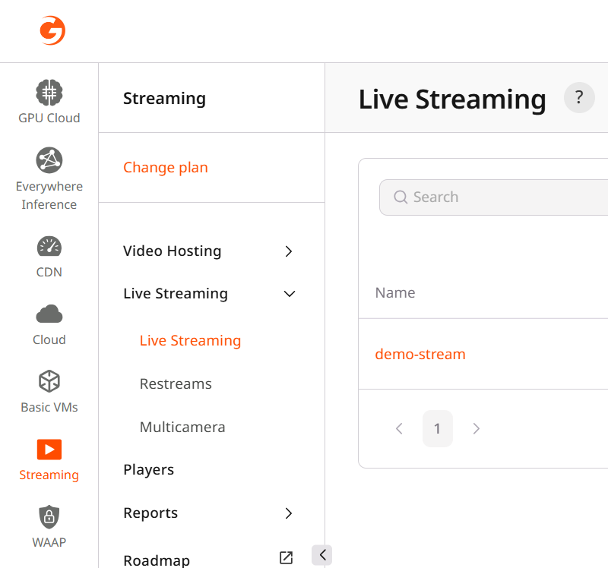Go to next page arrow

coord(477,428)
